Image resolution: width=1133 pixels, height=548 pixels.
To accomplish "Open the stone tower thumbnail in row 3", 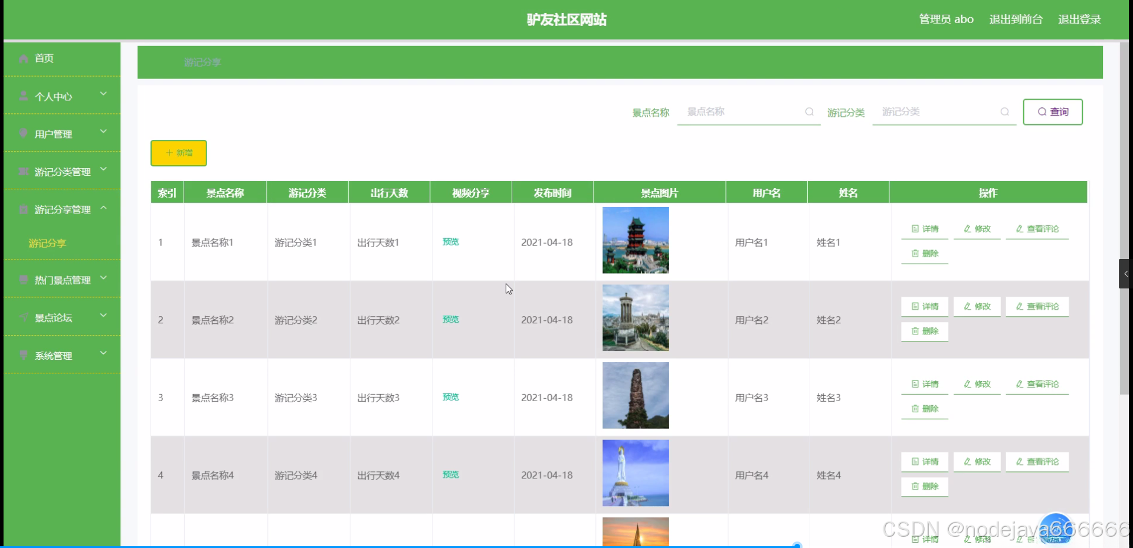I will click(x=636, y=395).
